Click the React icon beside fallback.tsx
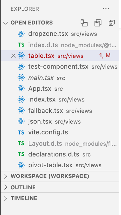This screenshot has height=215, width=121. pyautogui.click(x=21, y=110)
